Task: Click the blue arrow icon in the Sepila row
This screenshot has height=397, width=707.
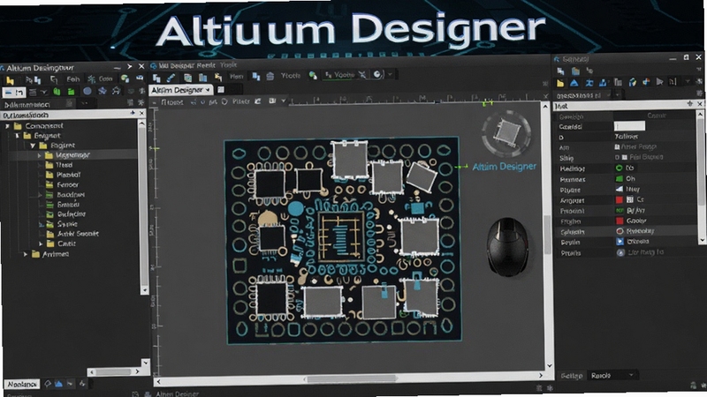Action: [x=620, y=242]
